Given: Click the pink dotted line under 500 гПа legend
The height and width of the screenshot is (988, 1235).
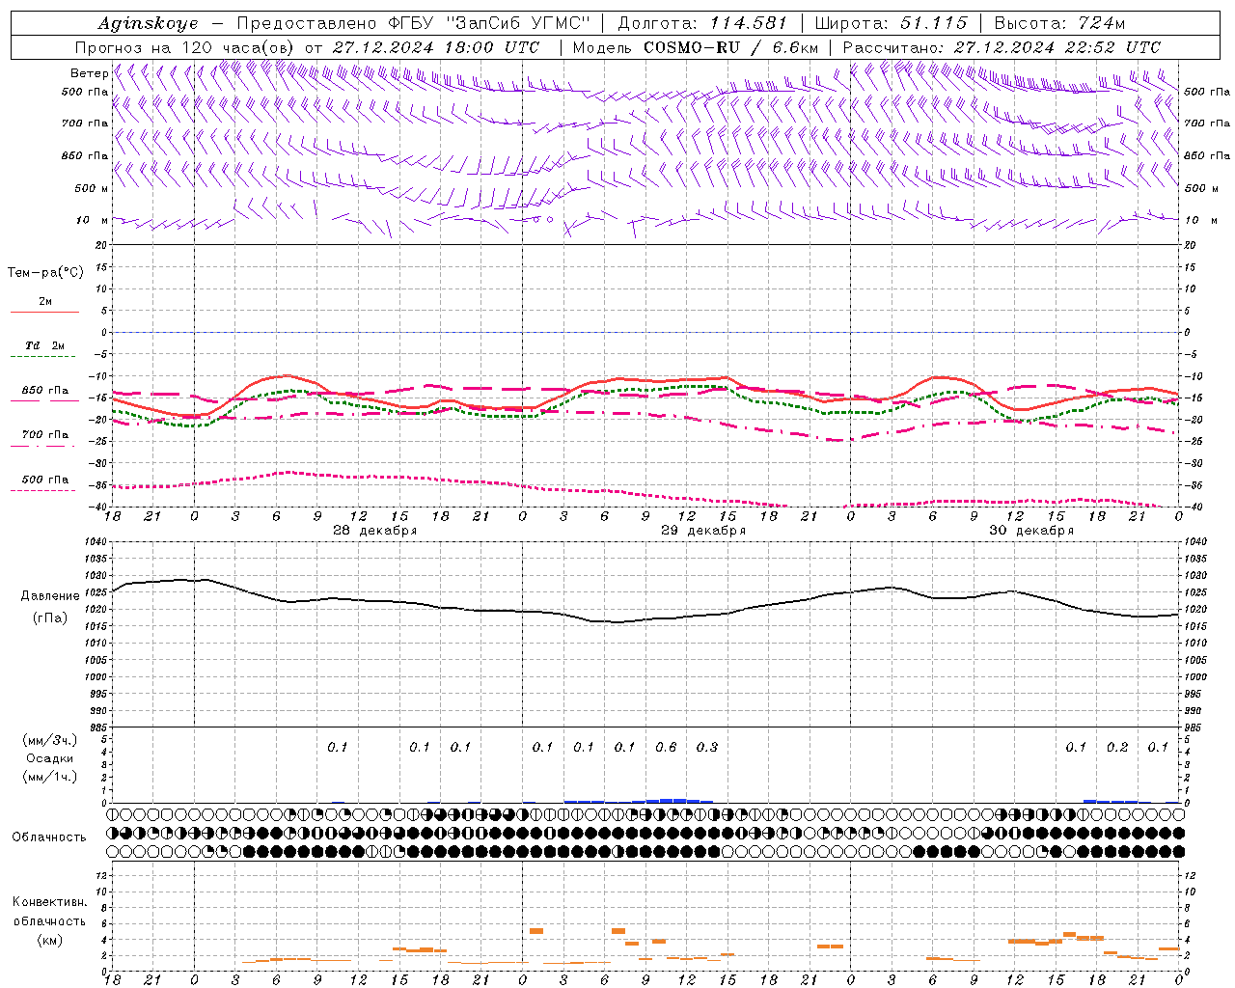Looking at the screenshot, I should (x=44, y=490).
